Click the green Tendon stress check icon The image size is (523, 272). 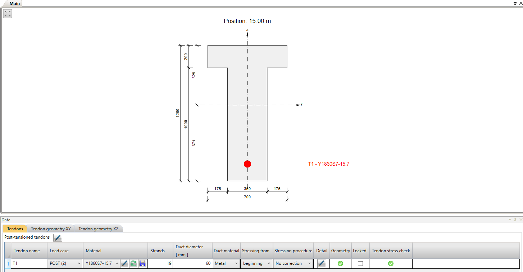[x=391, y=263]
